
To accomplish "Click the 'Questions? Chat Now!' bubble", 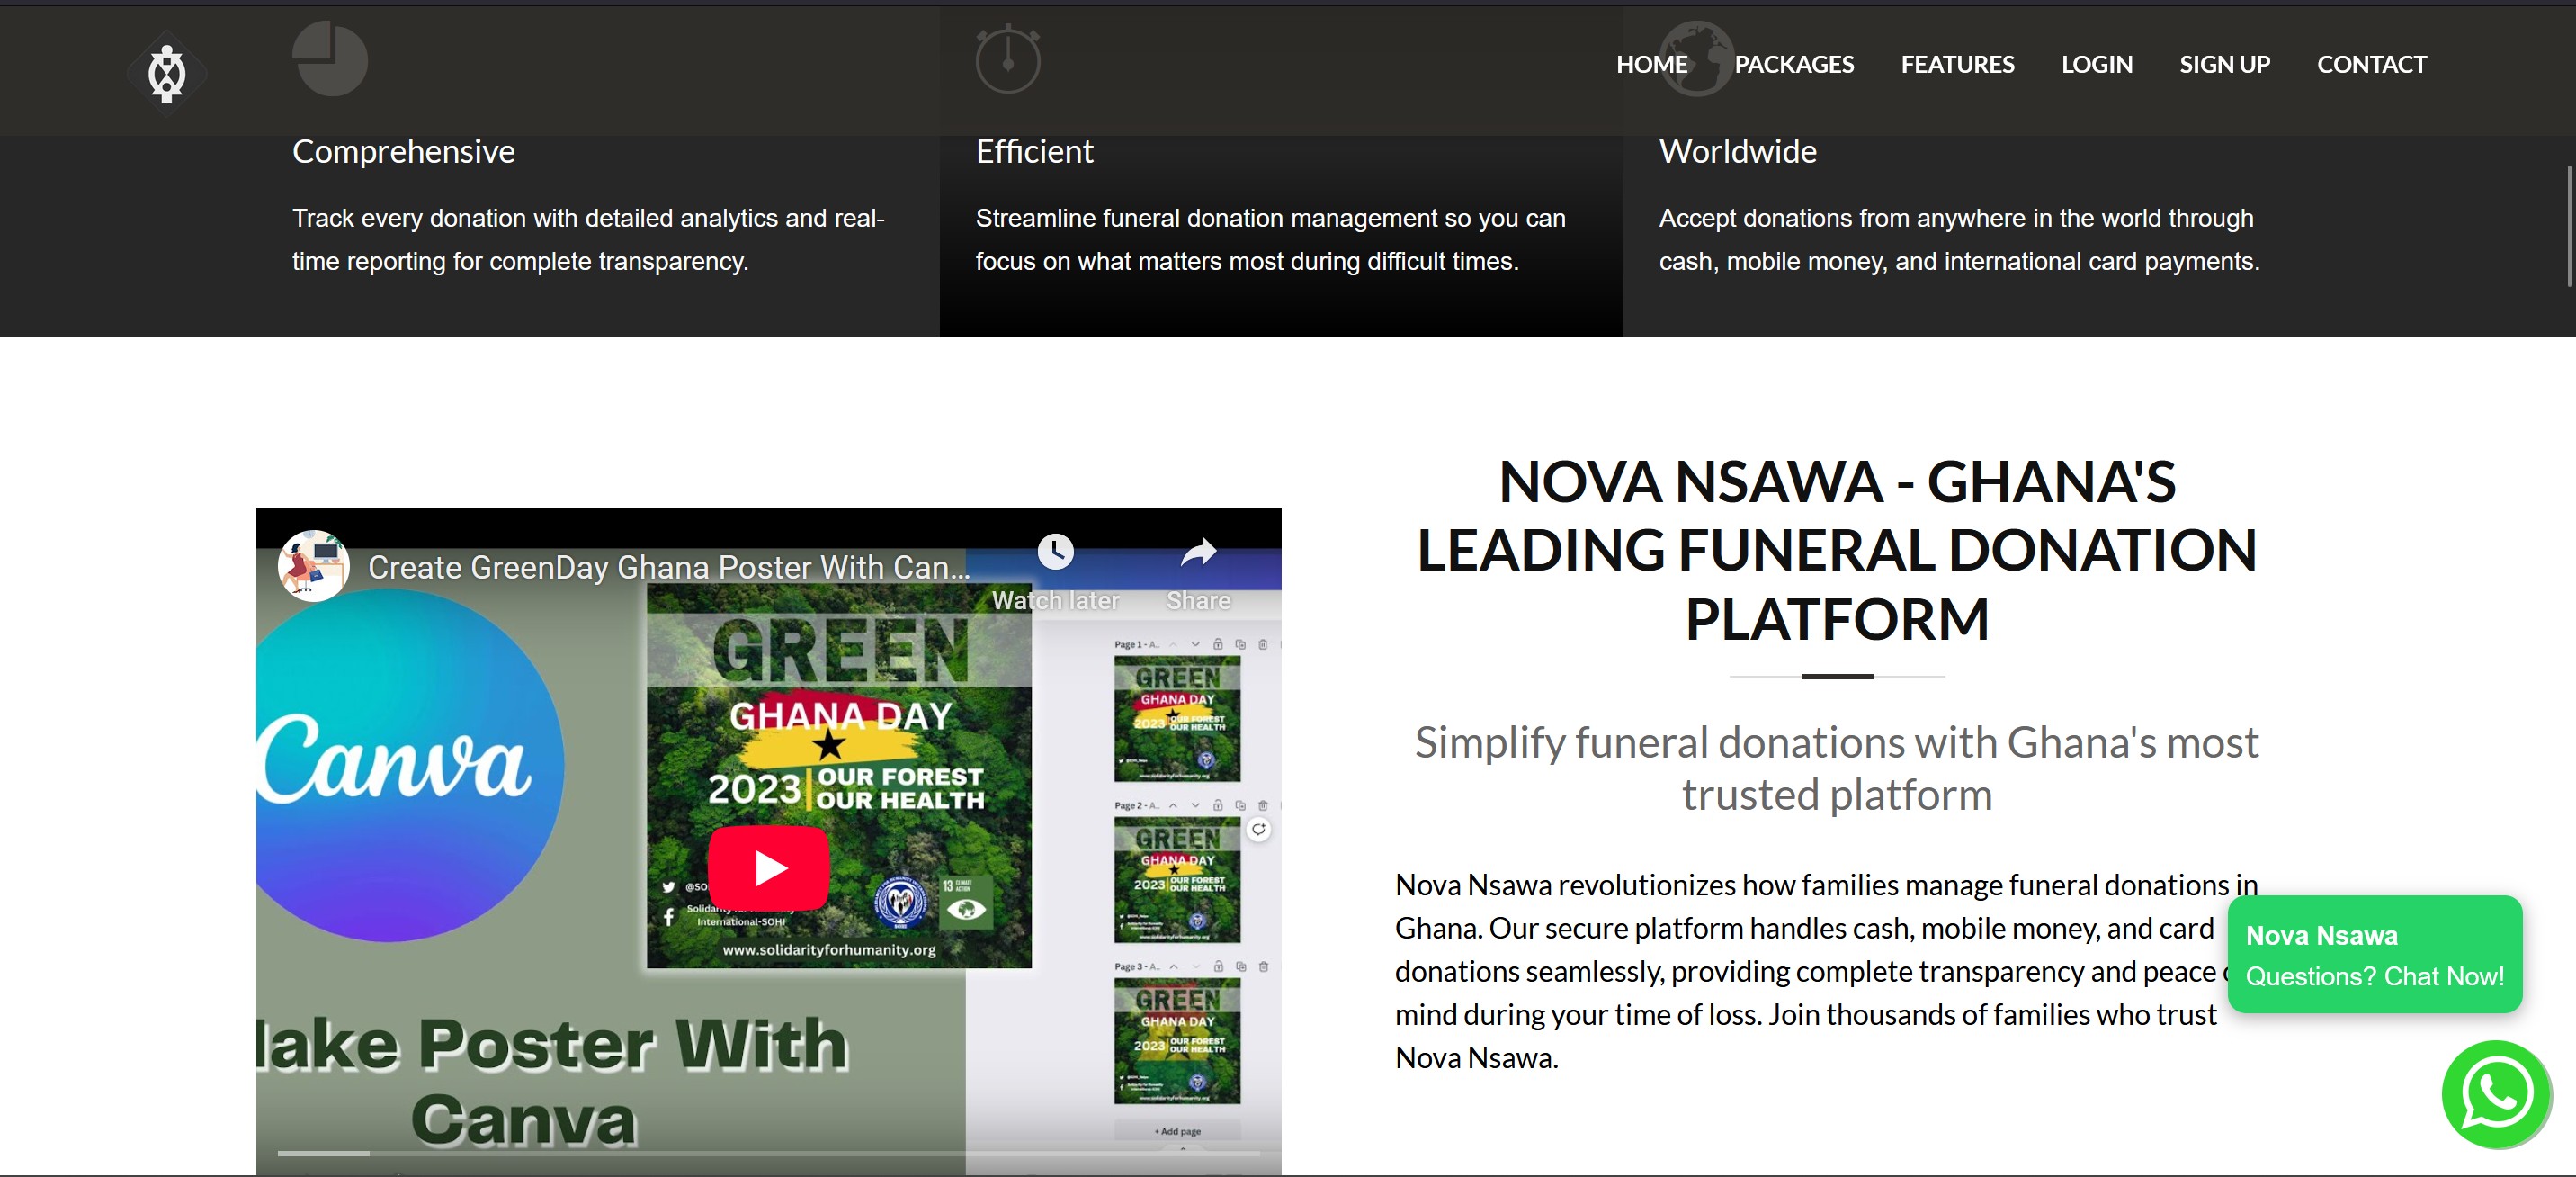I will point(2375,954).
